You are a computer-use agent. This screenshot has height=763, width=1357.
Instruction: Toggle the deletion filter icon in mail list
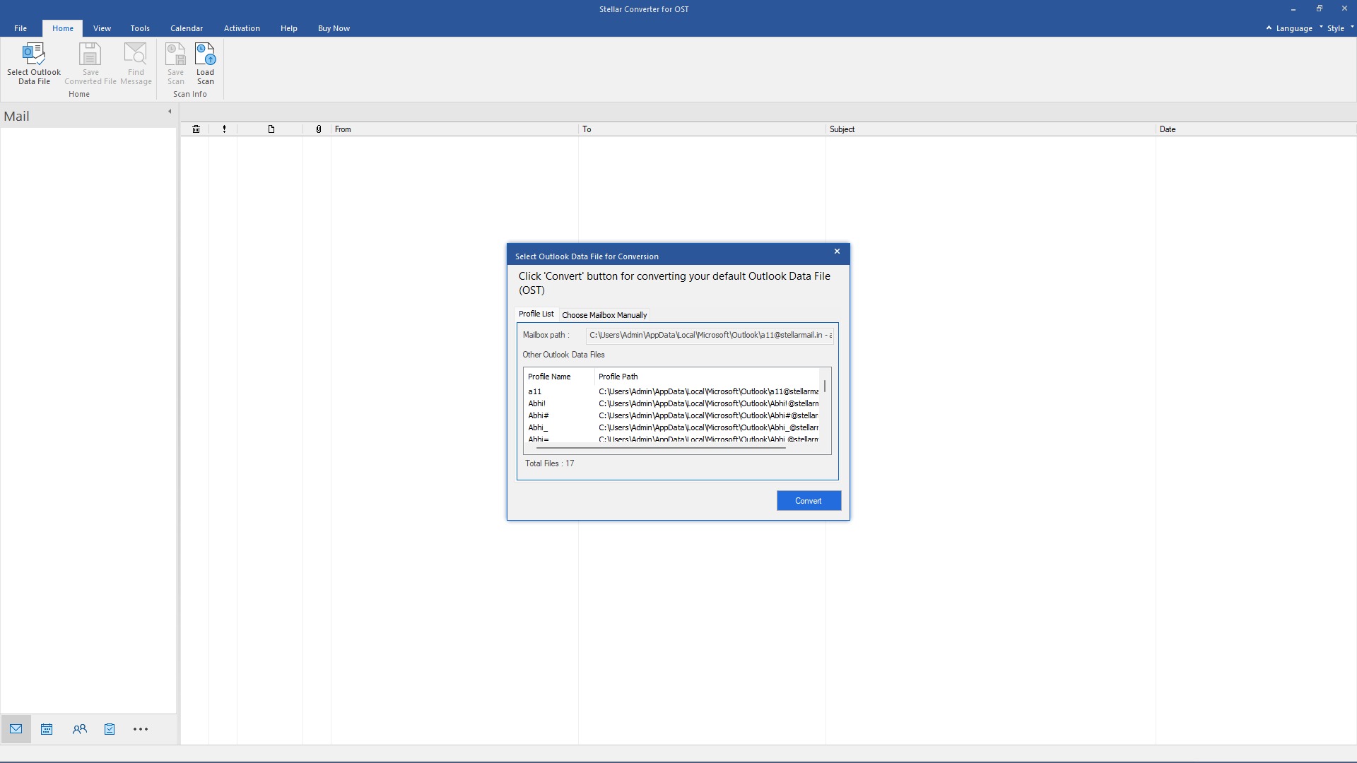pos(196,129)
